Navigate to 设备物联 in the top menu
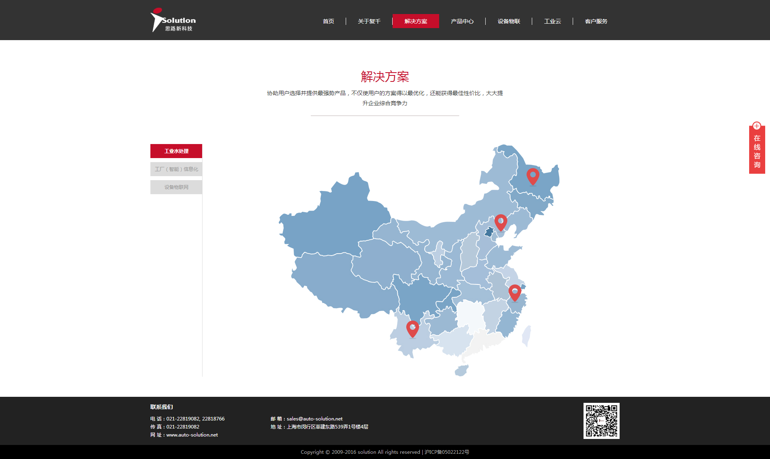 click(x=509, y=21)
